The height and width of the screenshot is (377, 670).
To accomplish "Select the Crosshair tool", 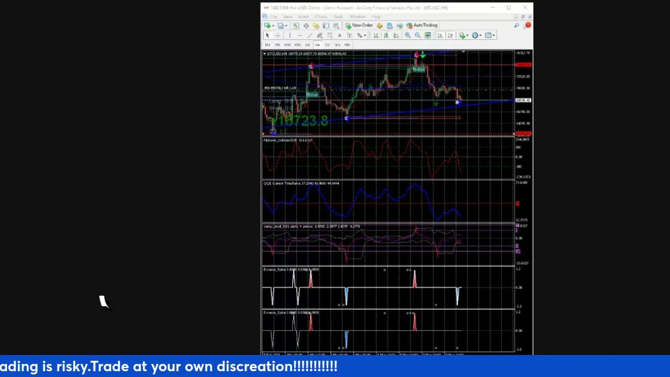I will point(277,36).
